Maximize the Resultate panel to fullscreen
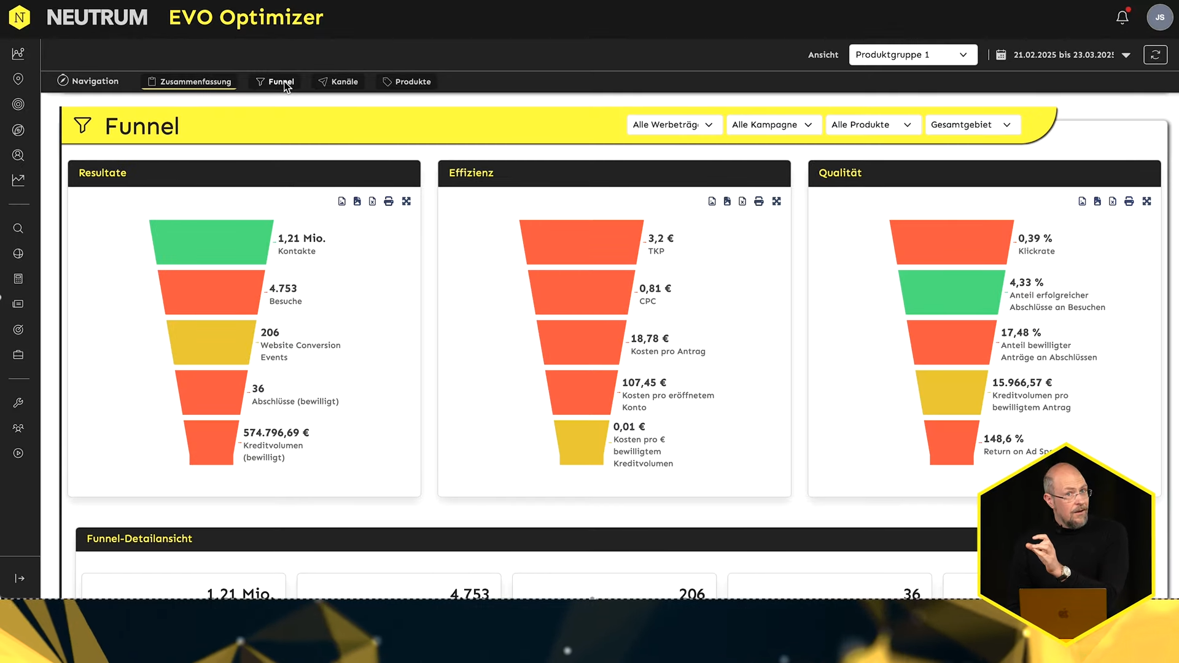This screenshot has height=663, width=1179. [x=407, y=201]
